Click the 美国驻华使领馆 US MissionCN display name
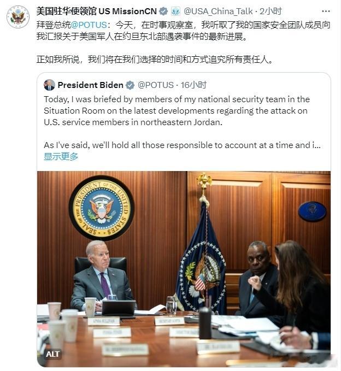Image resolution: width=341 pixels, height=371 pixels. (x=97, y=11)
